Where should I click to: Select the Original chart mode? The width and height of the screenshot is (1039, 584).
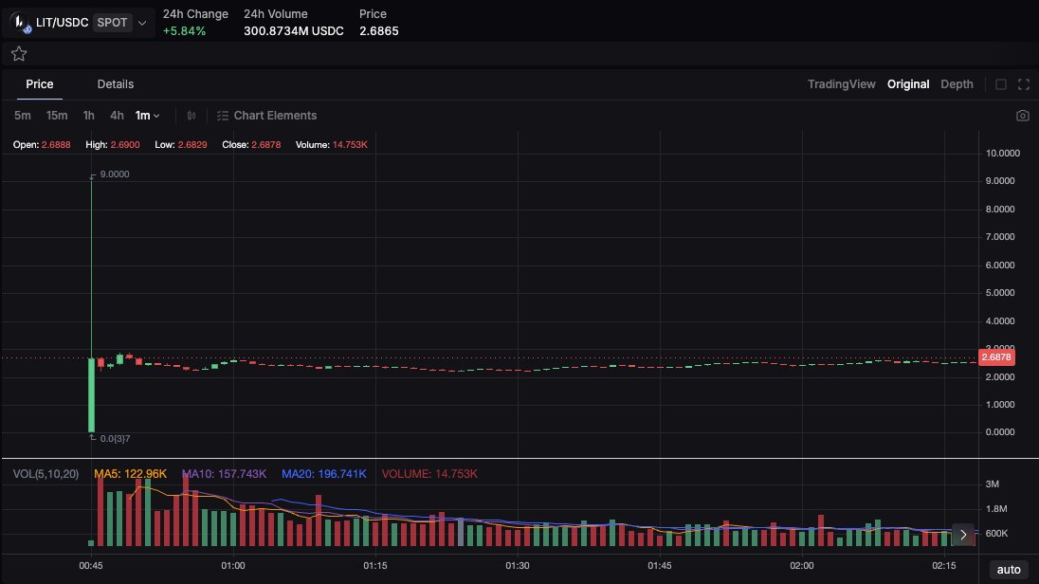point(908,84)
